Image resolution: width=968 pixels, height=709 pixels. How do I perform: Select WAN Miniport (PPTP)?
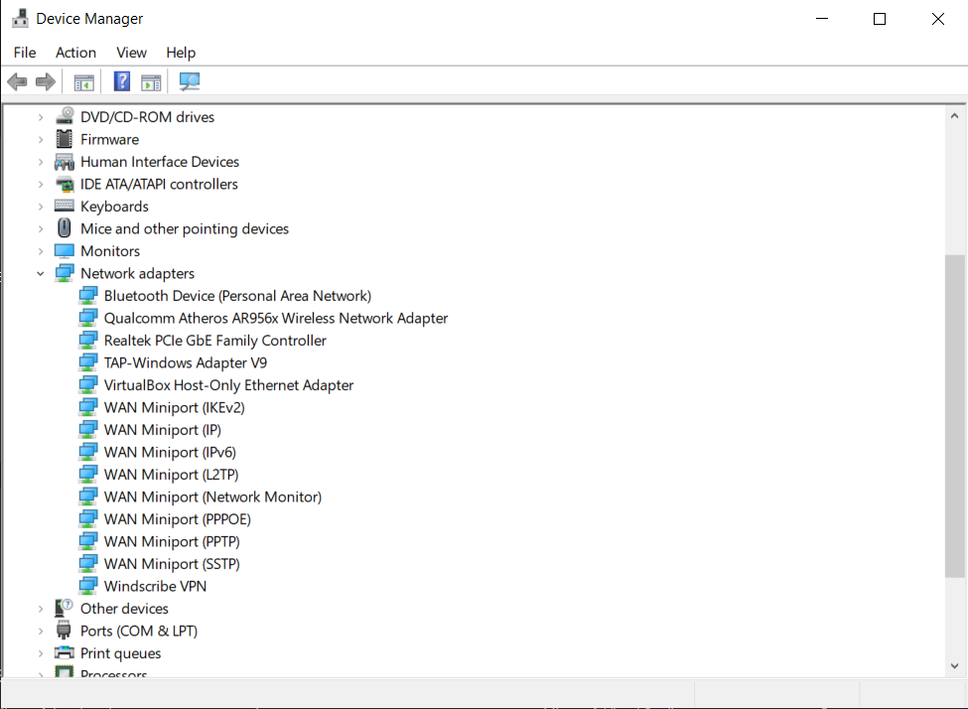tap(172, 541)
